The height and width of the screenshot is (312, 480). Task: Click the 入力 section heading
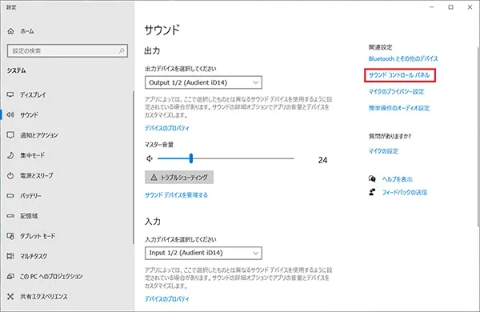[x=153, y=221]
